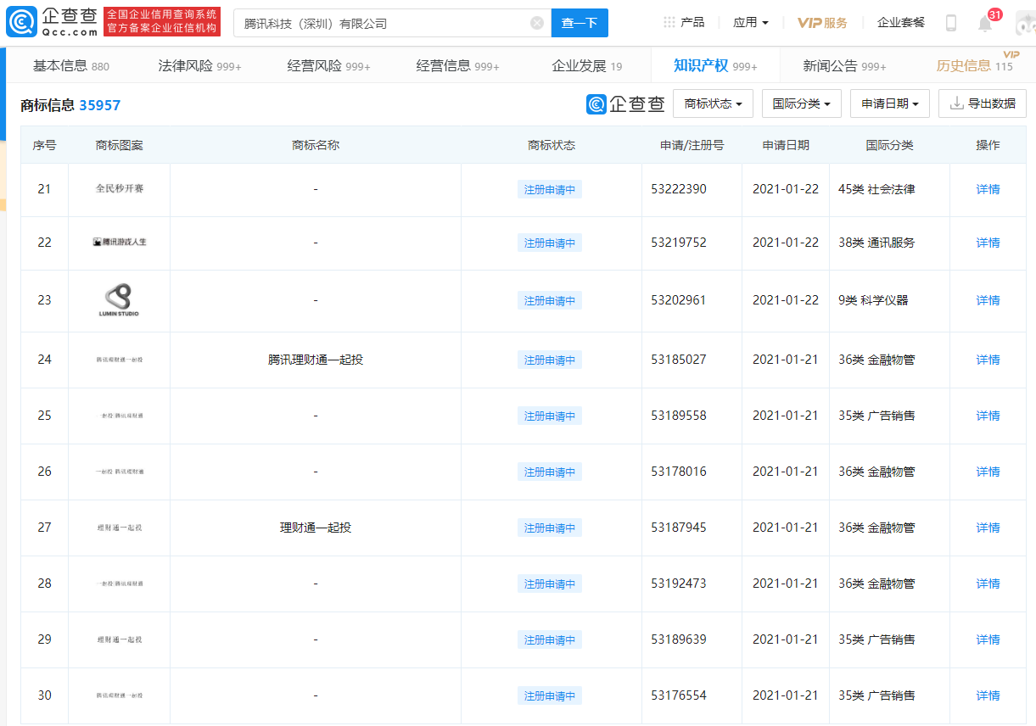Click the 企查查 badge next to filters
1036x726 pixels.
pos(624,103)
